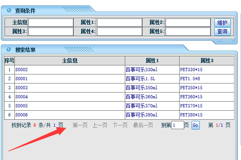Click the page number box next to 到第
Viewport: 241px width, 160px height.
pos(178,125)
